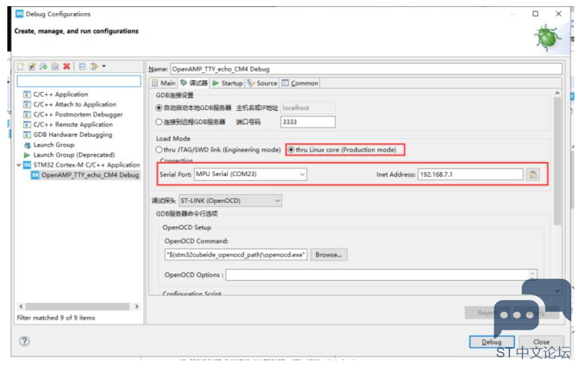
Task: Select Launch Group tree item
Action: click(x=54, y=145)
